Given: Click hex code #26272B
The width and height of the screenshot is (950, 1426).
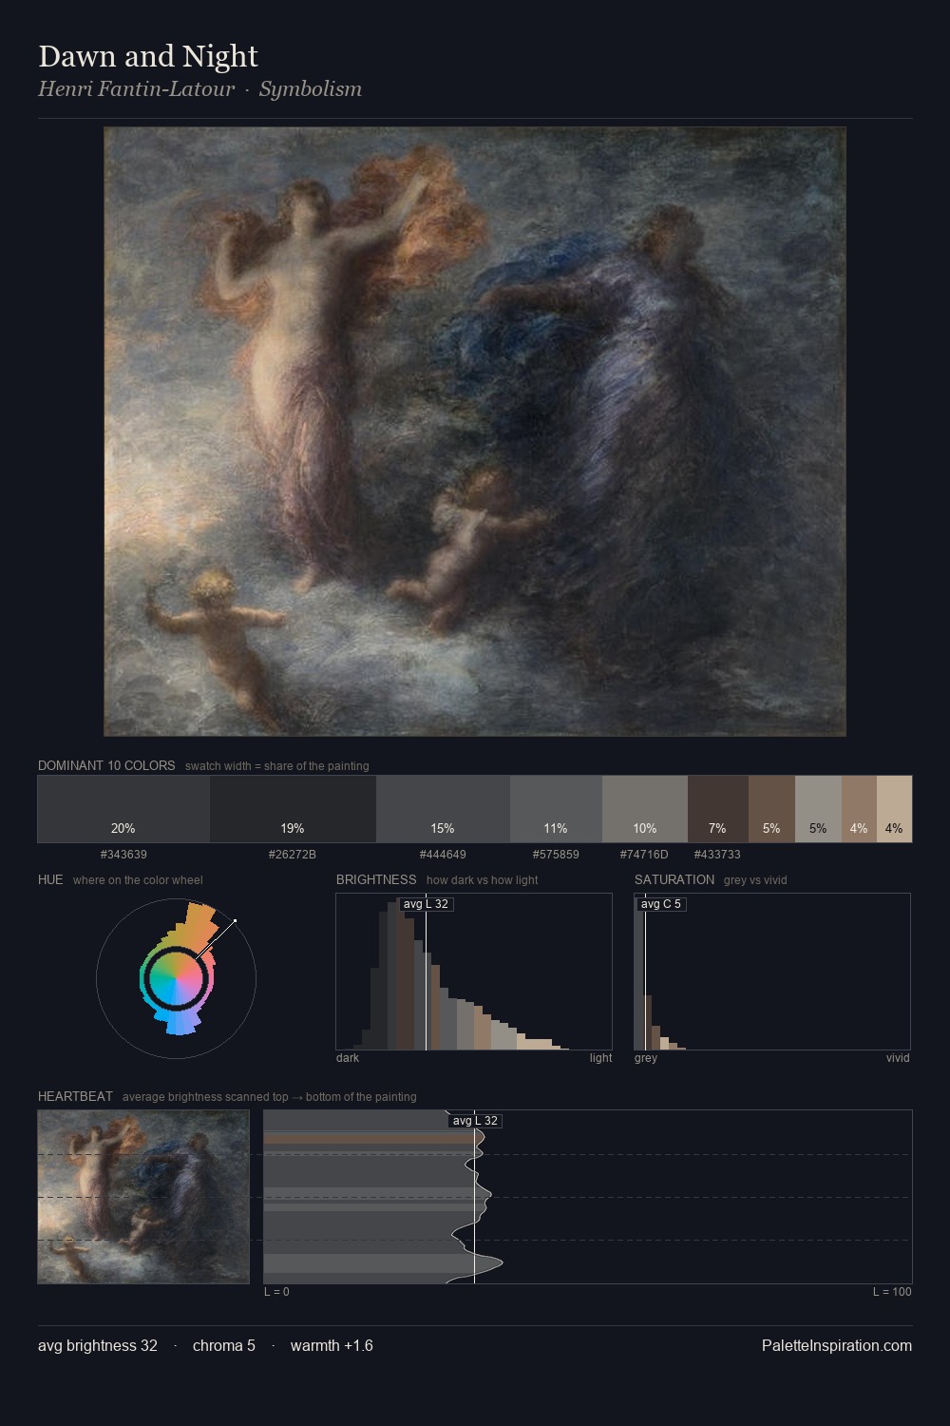Looking at the screenshot, I should (x=293, y=855).
